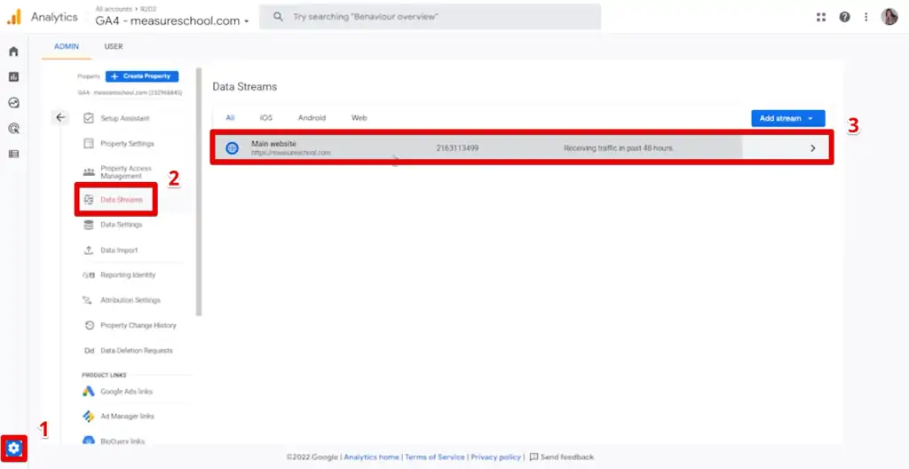Open the Reports bar chart icon

(x=13, y=76)
